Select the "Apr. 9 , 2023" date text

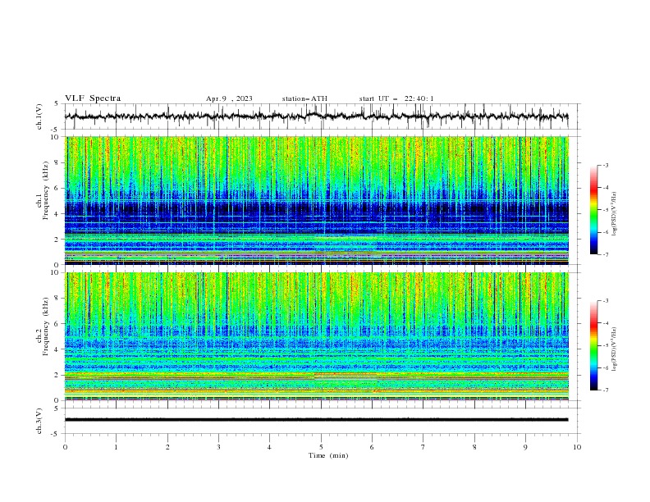click(x=229, y=98)
